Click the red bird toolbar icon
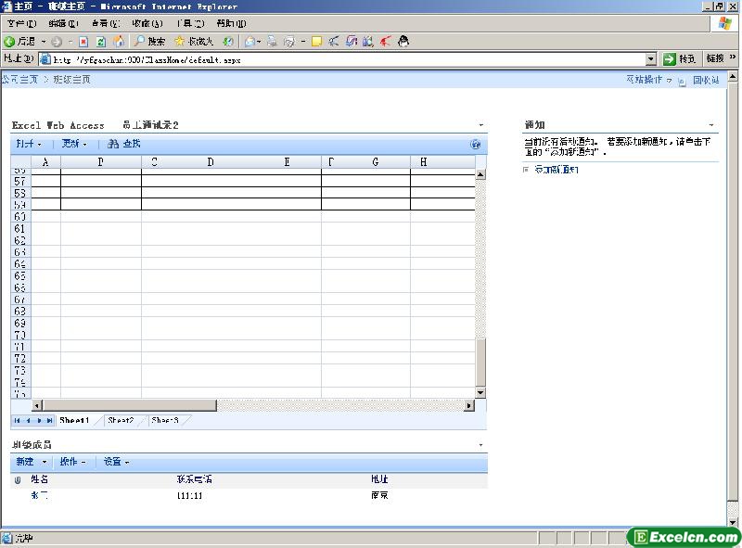This screenshot has width=742, height=548. pyautogui.click(x=386, y=42)
